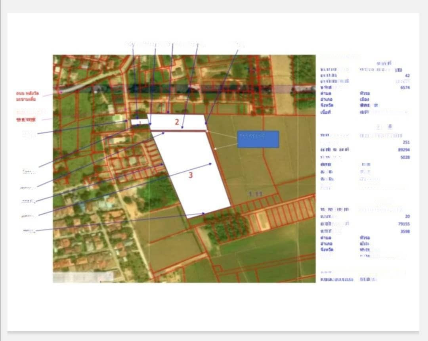Select the number 89294 in the info panel
Screen dimensions: 428x341
coord(403,150)
